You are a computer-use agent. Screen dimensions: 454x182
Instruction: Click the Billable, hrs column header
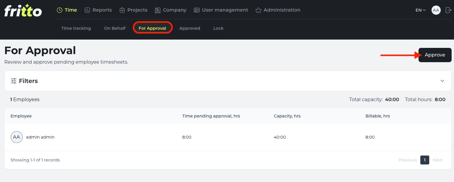(x=378, y=116)
